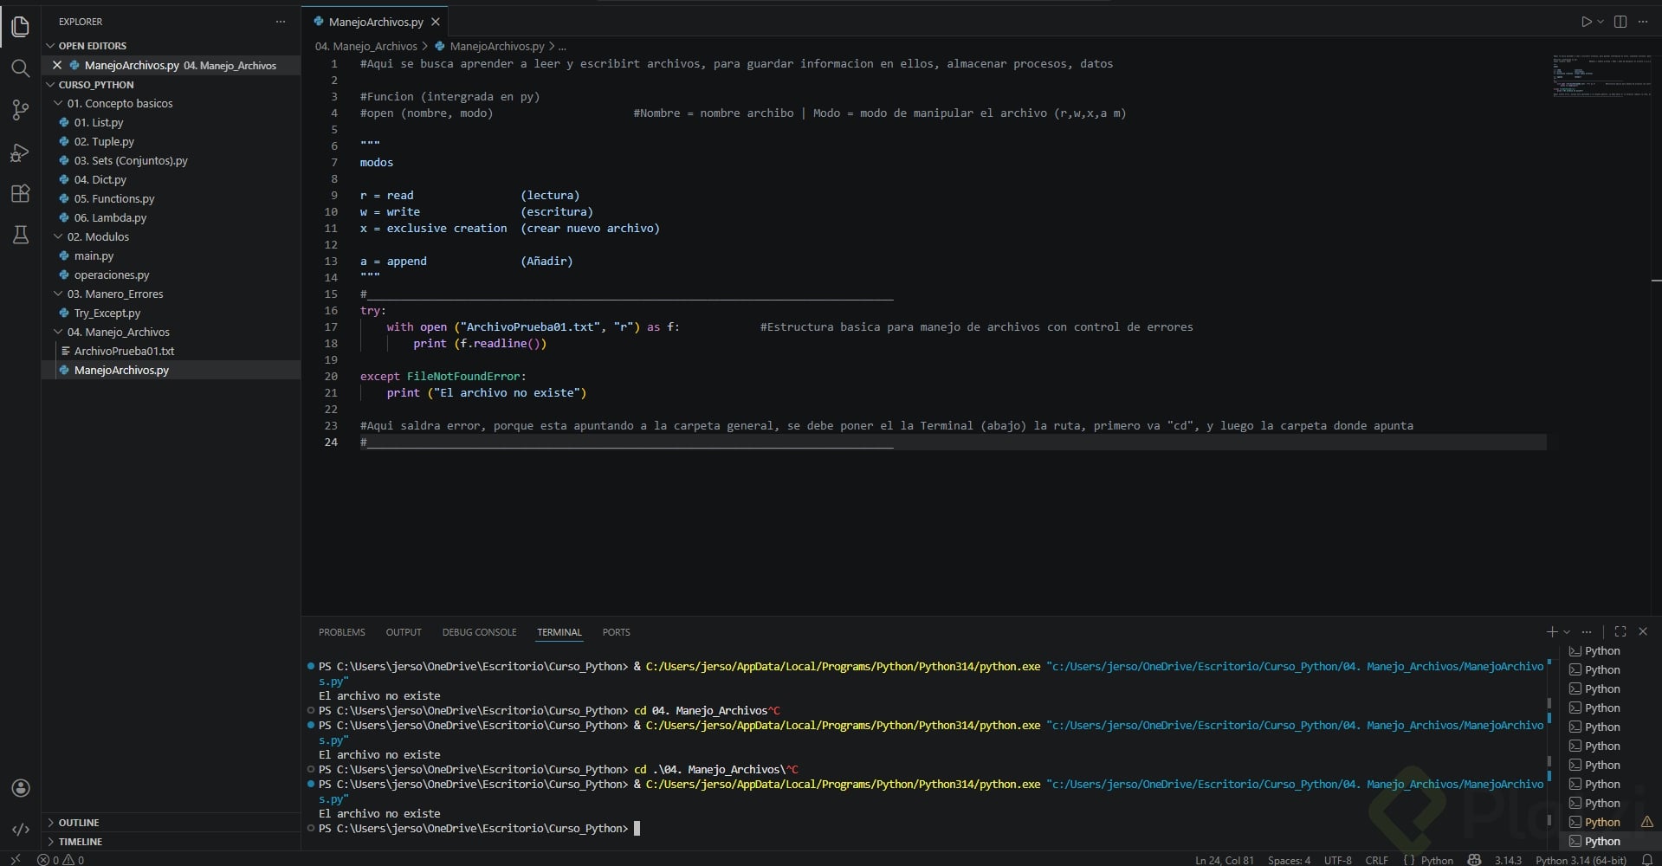
Task: Click the CRLF line ending selector
Action: 1376,860
